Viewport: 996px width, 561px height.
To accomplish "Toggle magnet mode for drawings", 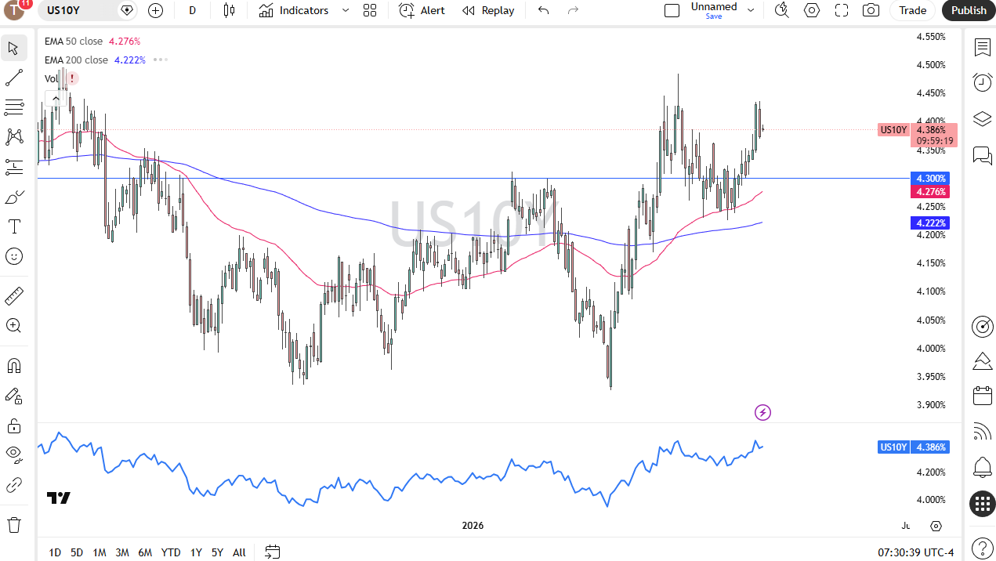I will [x=13, y=366].
